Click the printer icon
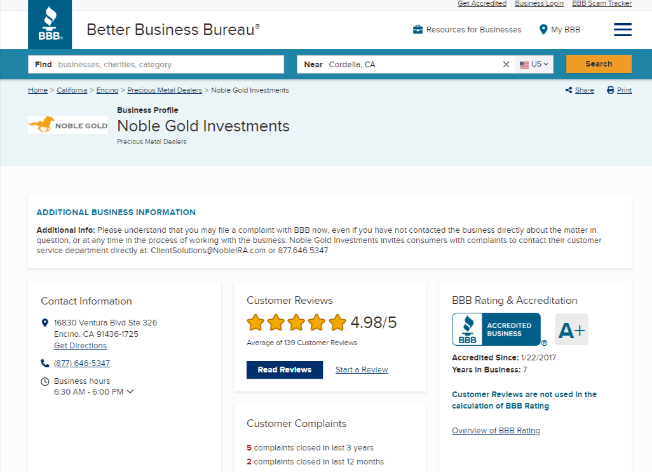The height and width of the screenshot is (472, 652). click(x=610, y=90)
